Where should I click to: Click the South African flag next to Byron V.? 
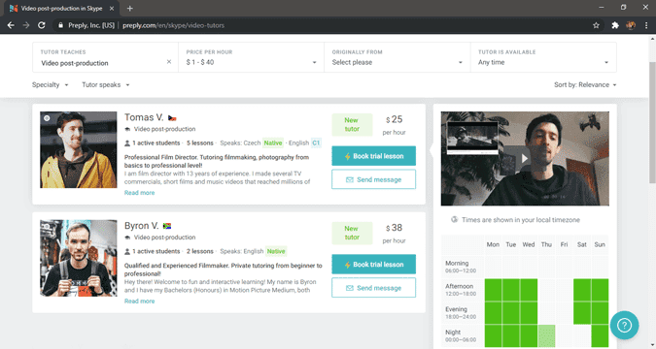[x=167, y=226]
